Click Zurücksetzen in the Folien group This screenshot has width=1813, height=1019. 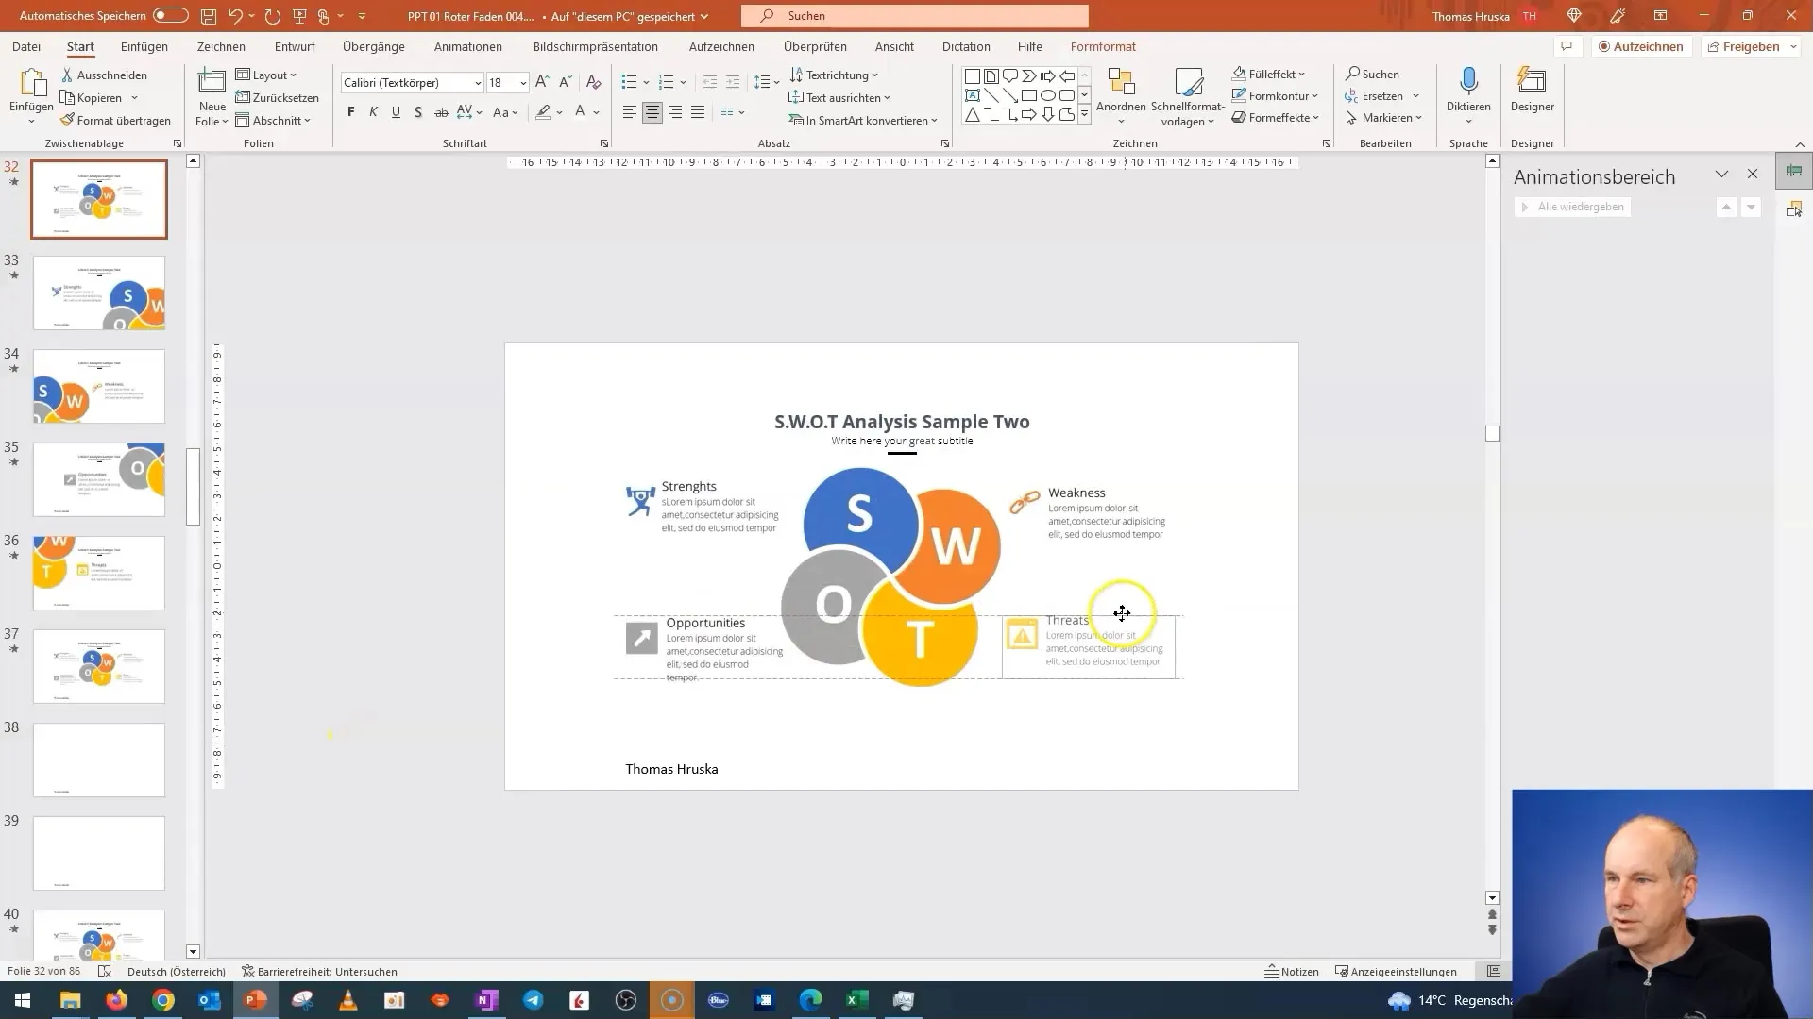point(278,97)
